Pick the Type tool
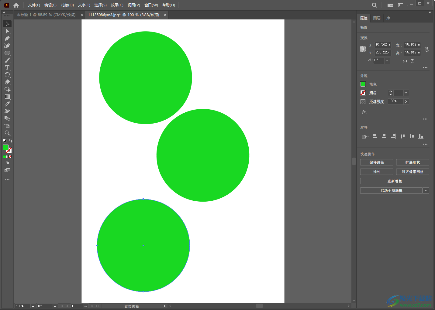The width and height of the screenshot is (435, 310). 7,68
